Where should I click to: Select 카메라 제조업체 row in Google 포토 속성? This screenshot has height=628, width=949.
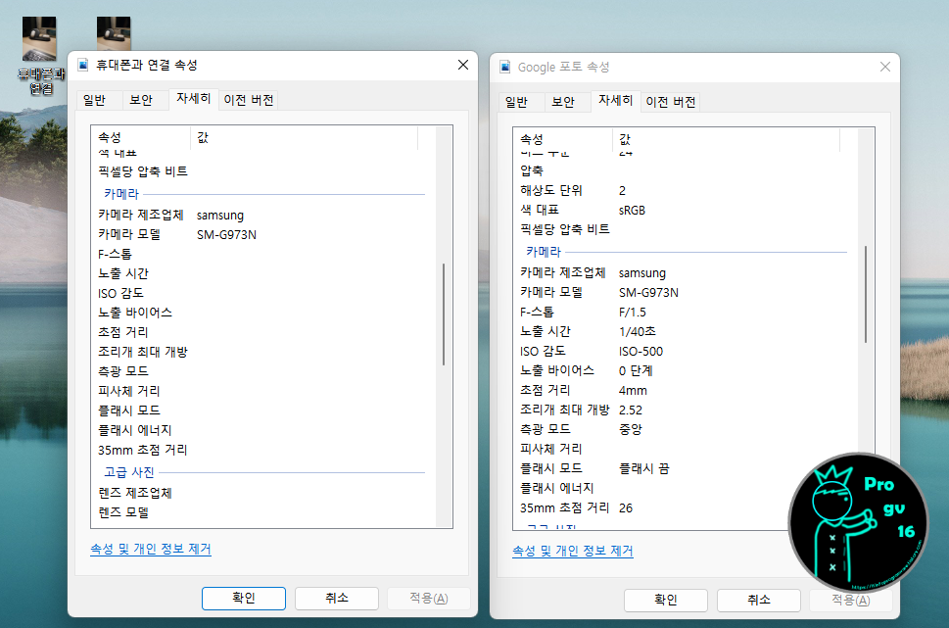click(x=684, y=273)
